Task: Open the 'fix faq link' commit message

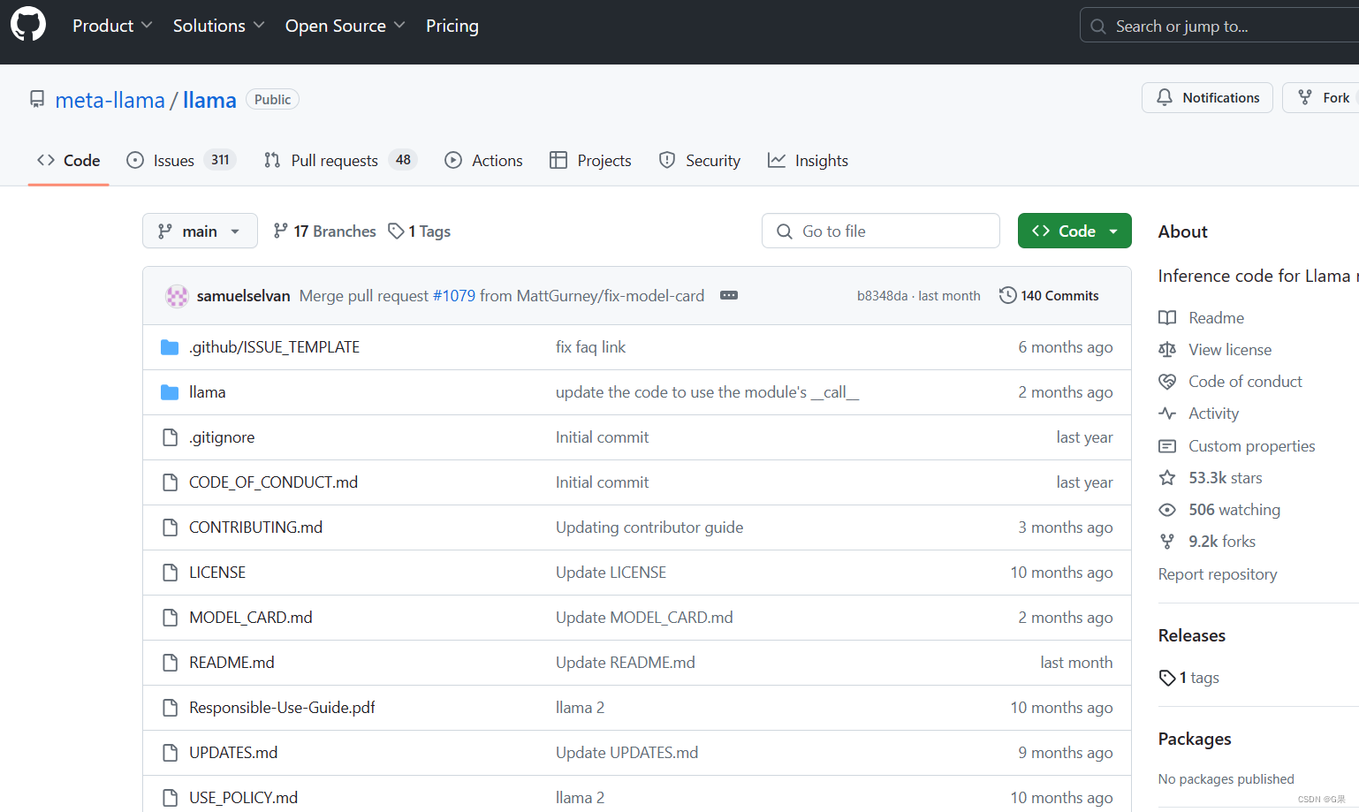Action: pyautogui.click(x=590, y=347)
